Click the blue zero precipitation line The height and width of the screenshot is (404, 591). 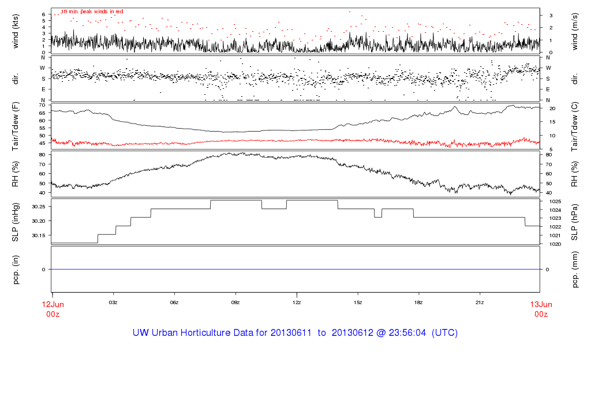[x=295, y=270]
